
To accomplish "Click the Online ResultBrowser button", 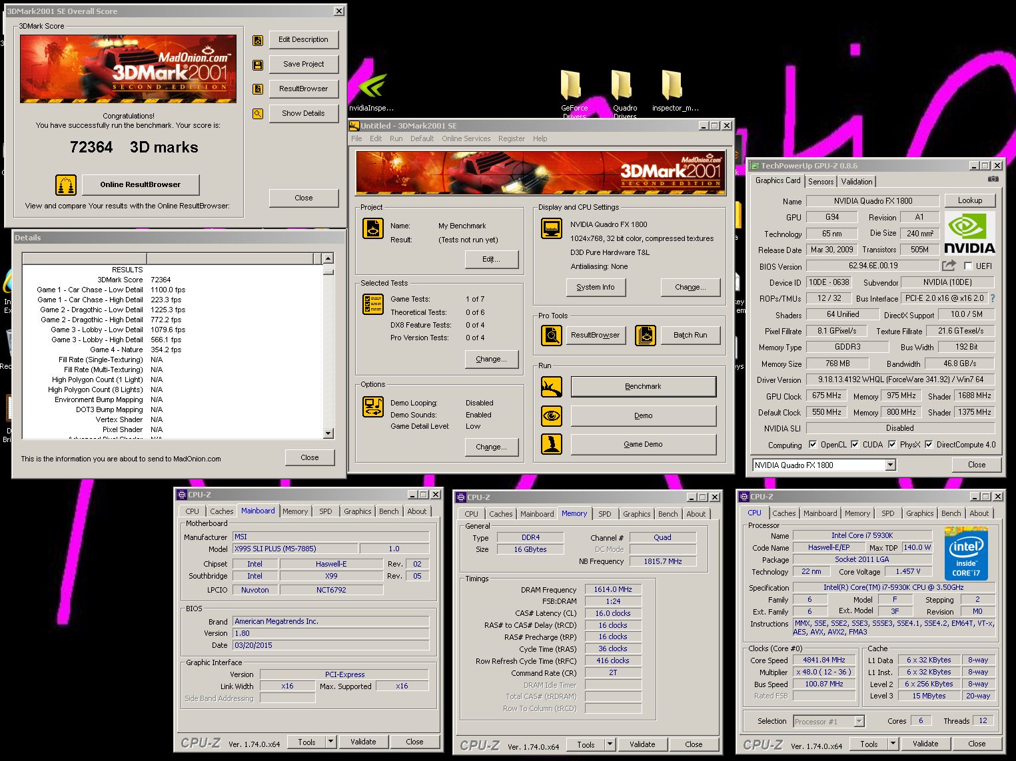I will (141, 184).
